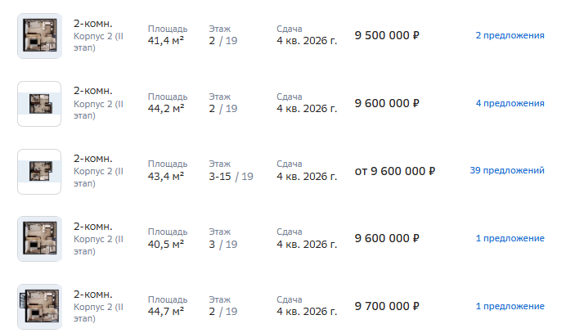
Task: Click the 9 700 000 ₽ price
Action: (x=387, y=306)
